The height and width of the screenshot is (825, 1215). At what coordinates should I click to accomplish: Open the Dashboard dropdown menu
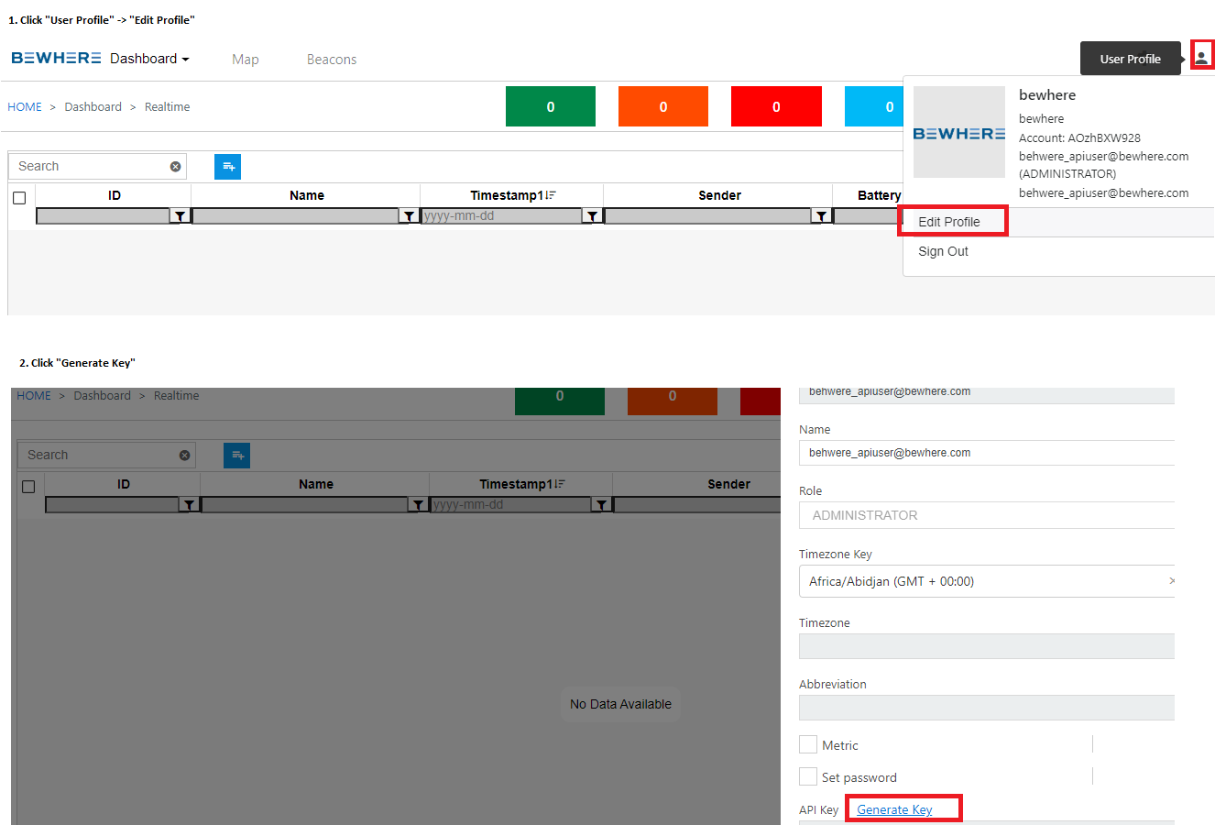coord(149,58)
